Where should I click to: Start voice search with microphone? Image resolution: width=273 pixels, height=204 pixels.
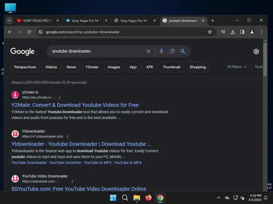(161, 51)
